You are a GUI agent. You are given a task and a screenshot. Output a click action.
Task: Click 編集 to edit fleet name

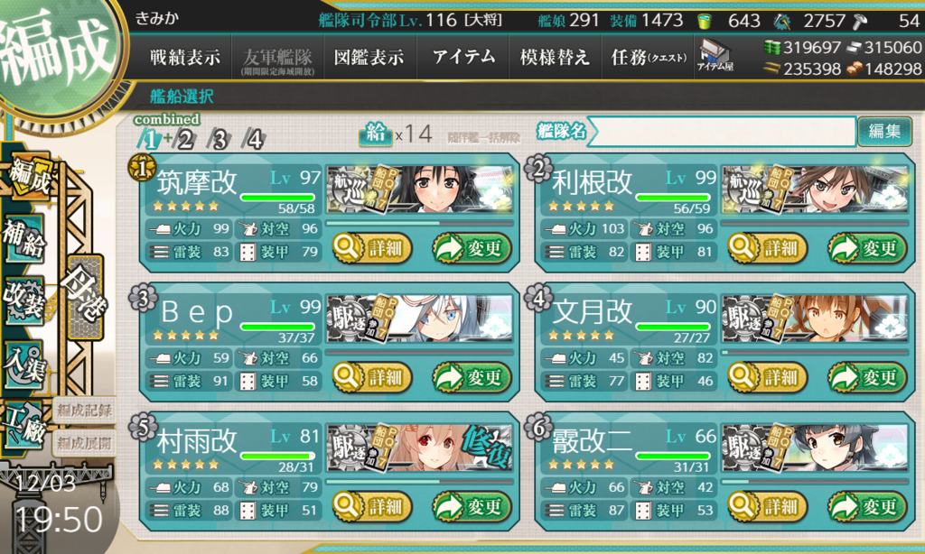(x=883, y=131)
